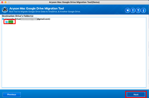
Task: Select the 123 folder label
Action: click(11, 22)
